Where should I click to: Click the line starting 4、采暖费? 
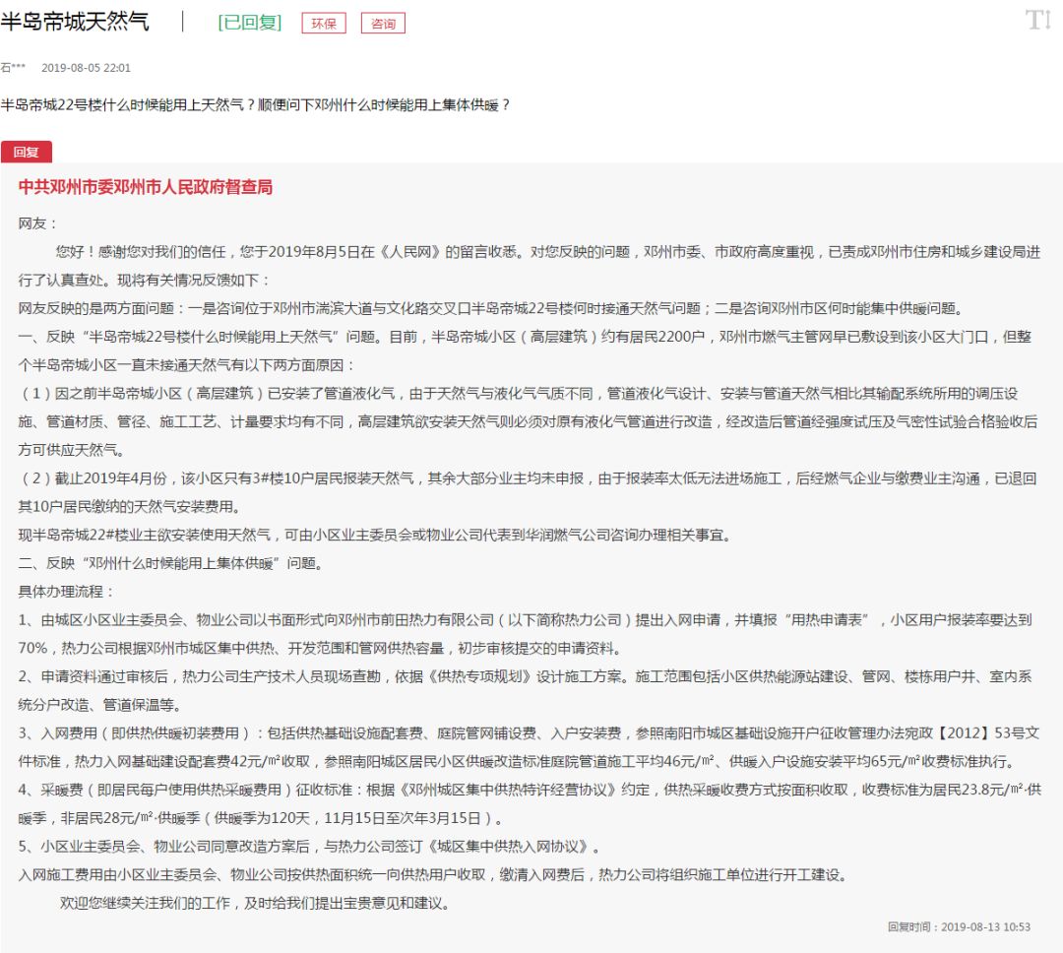[x=531, y=790]
